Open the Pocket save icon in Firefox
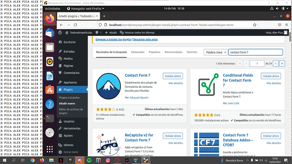292x164 pixels. [x=279, y=25]
